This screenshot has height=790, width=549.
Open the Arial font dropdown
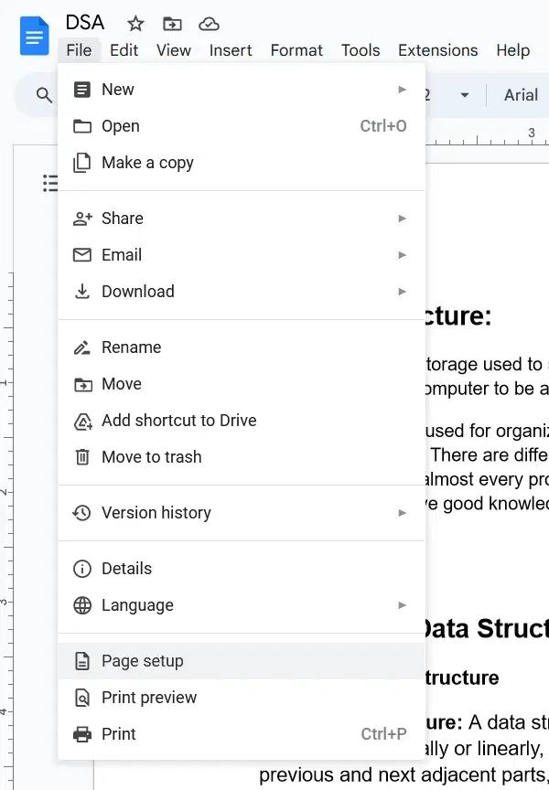521,95
